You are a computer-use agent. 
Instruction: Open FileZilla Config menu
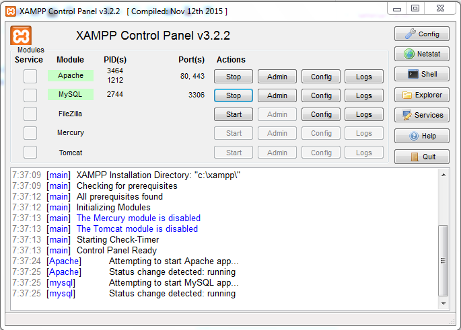point(321,114)
